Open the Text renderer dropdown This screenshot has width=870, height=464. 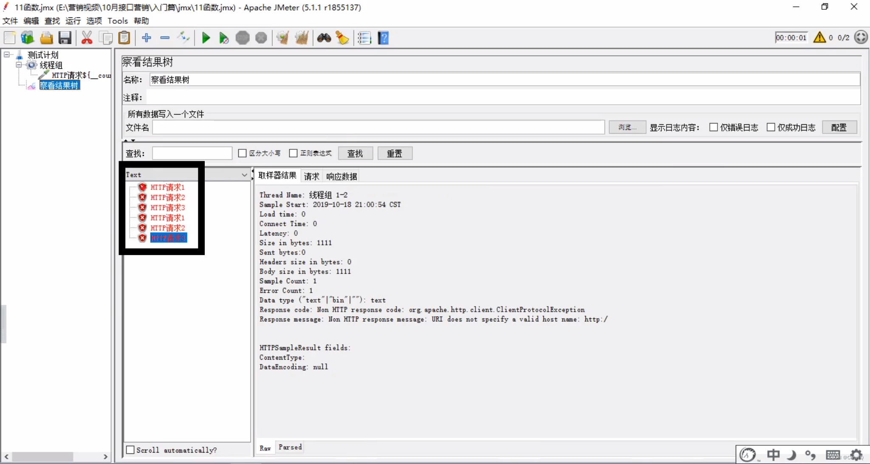pyautogui.click(x=244, y=175)
